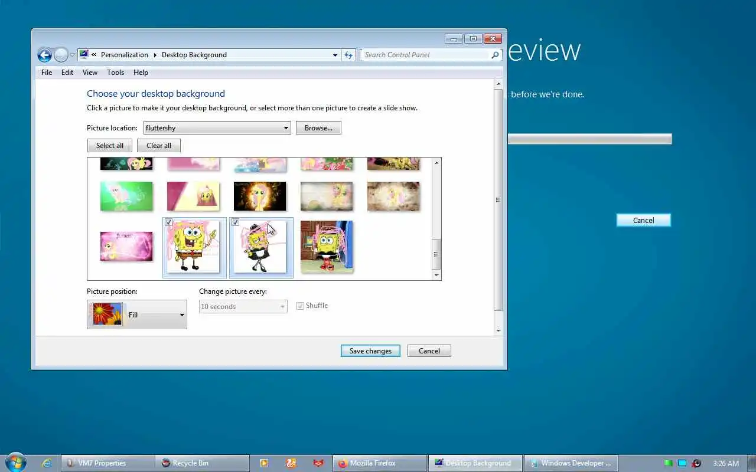The height and width of the screenshot is (472, 756).
Task: Click the Control Panel icon in address bar
Action: point(83,54)
